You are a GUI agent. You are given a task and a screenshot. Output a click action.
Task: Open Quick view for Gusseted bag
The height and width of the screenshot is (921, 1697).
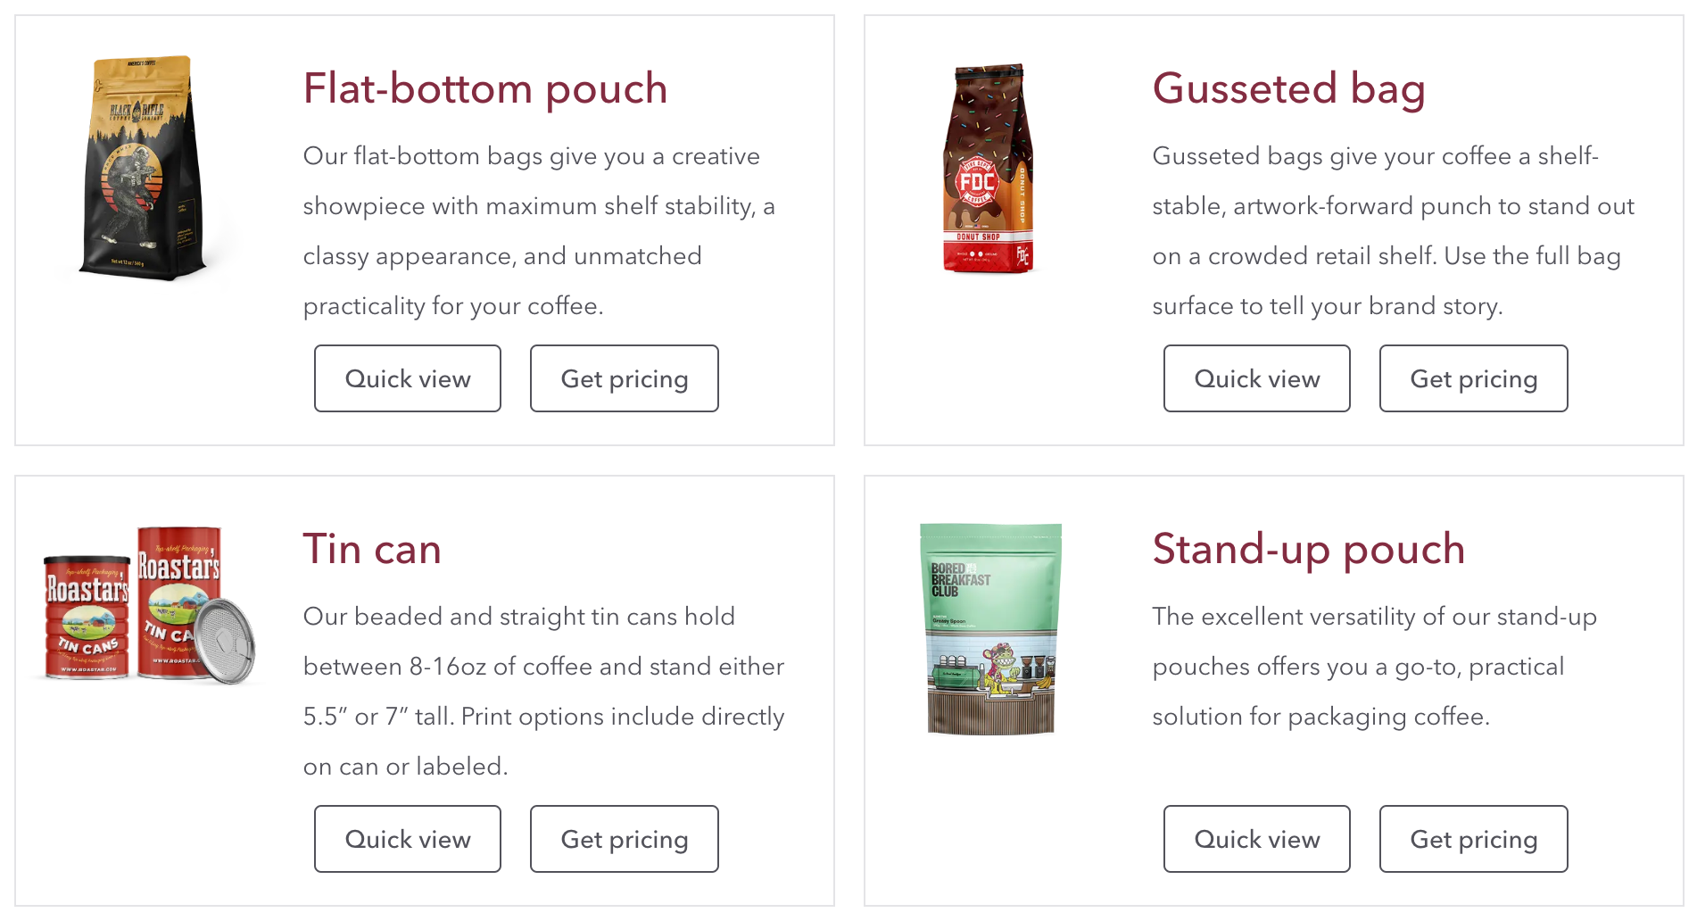[1257, 378]
